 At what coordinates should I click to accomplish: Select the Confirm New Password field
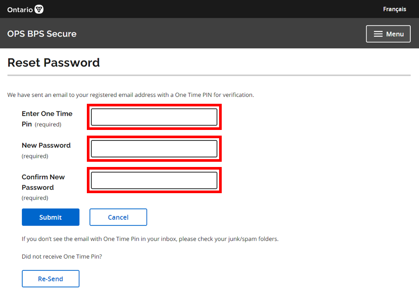(154, 181)
